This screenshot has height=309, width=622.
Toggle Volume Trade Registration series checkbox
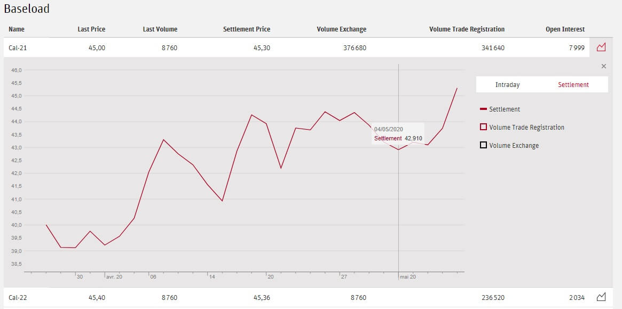point(484,127)
